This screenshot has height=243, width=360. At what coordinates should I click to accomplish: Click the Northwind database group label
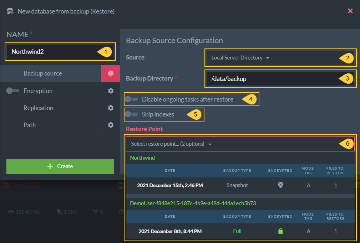pyautogui.click(x=142, y=158)
